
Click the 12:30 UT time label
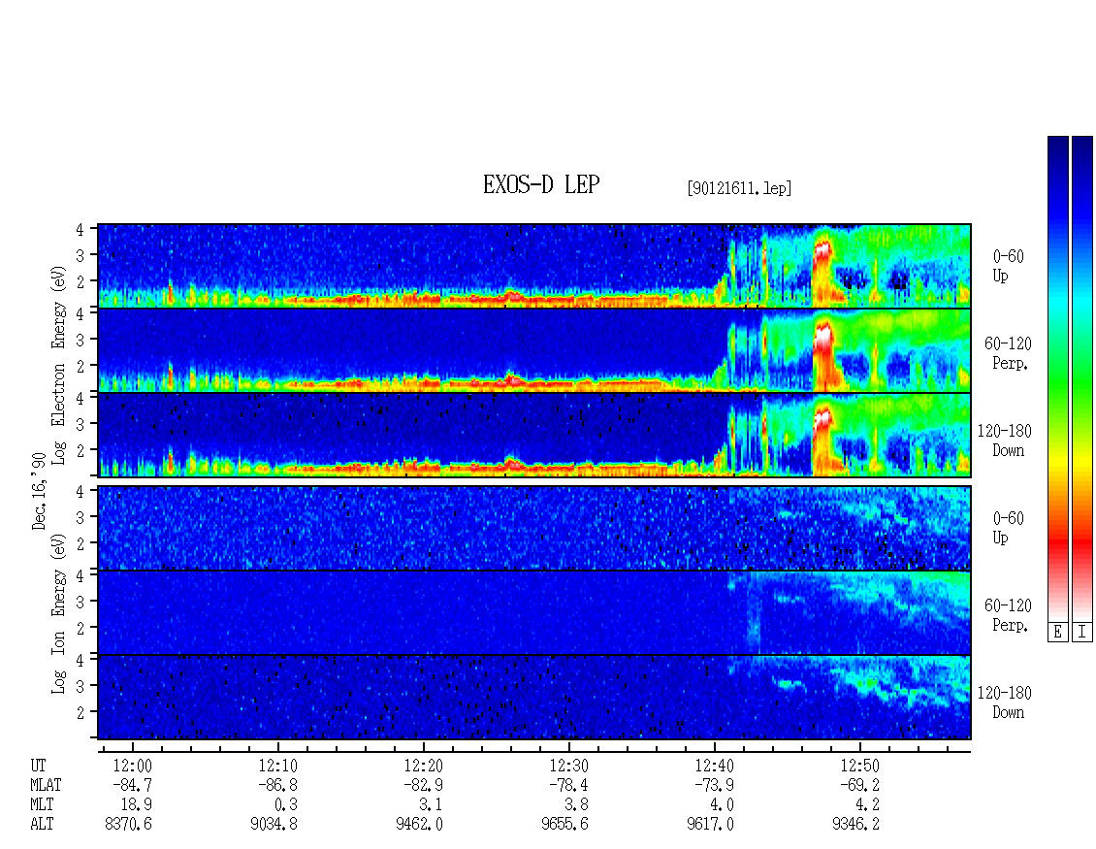[569, 766]
